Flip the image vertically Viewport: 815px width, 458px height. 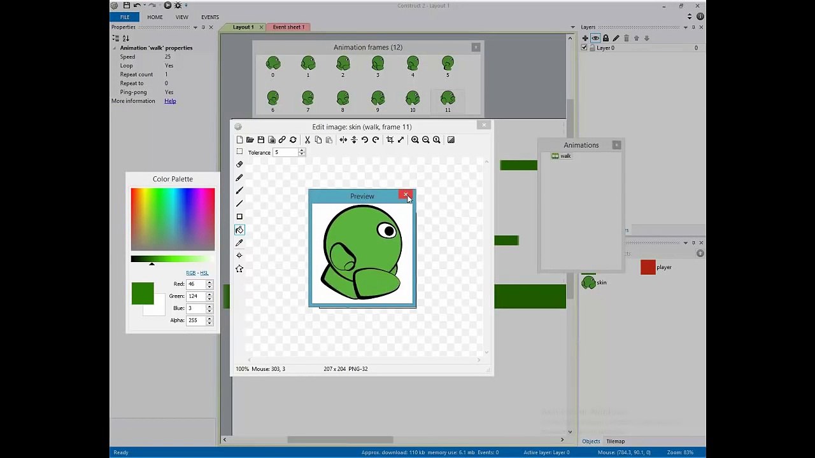click(x=354, y=140)
